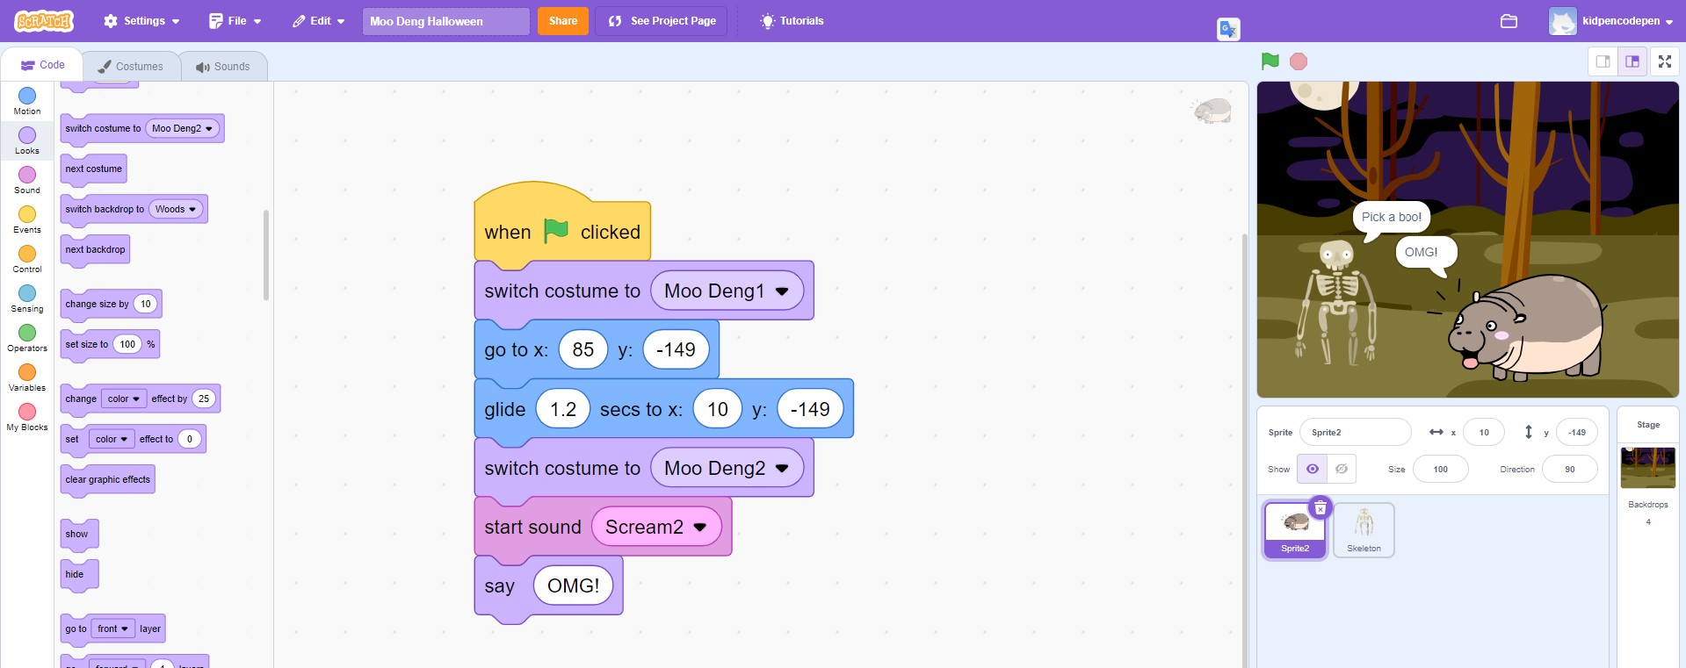Open the Scratch logo home link
The width and height of the screenshot is (1686, 668).
pos(44,21)
